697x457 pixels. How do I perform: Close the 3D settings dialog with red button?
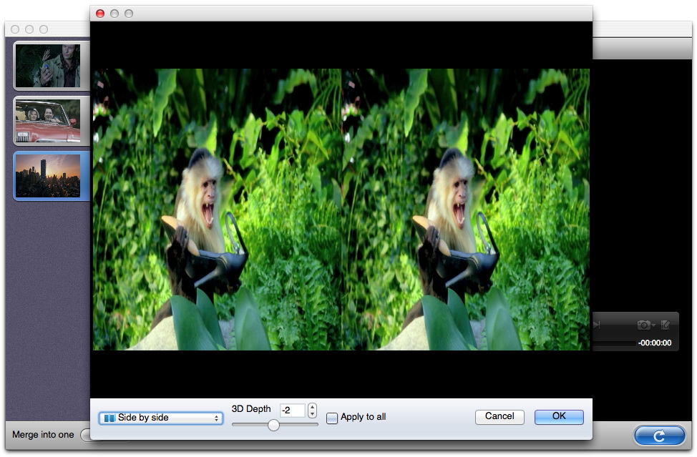(100, 14)
